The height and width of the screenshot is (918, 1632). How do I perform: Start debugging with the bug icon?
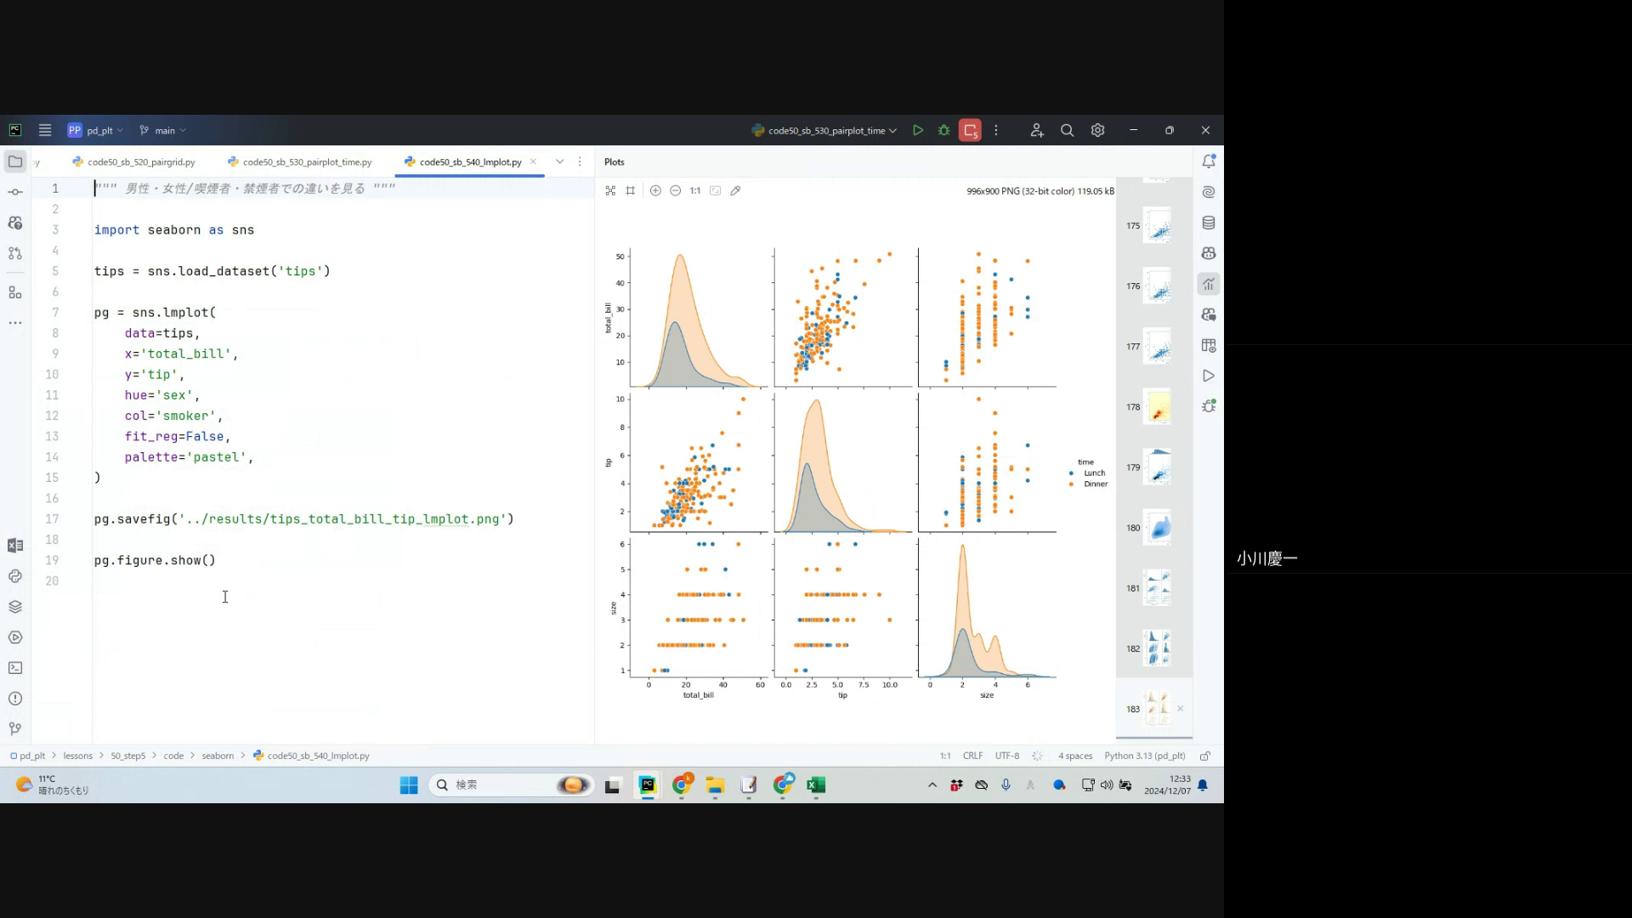pyautogui.click(x=943, y=130)
